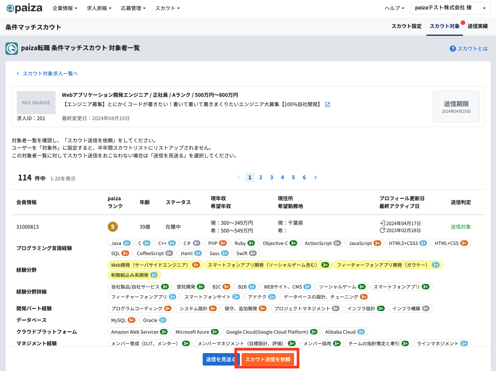Image resolution: width=496 pixels, height=371 pixels.
Task: Click the Ruby 3+ skill tag
Action: 244,243
